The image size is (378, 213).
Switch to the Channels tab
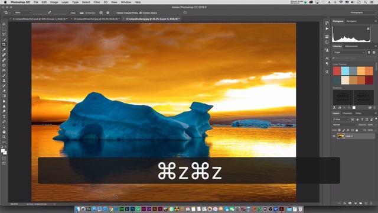pos(347,113)
